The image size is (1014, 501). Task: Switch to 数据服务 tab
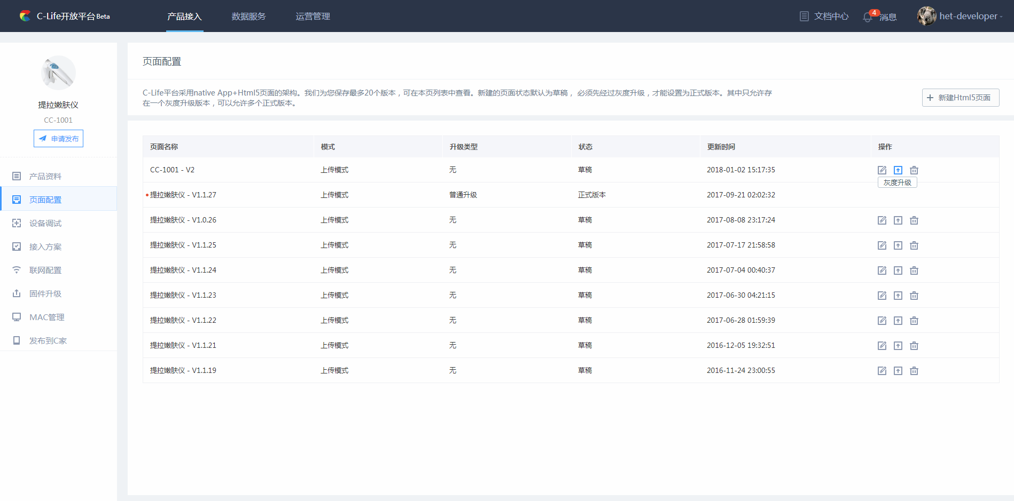(248, 17)
